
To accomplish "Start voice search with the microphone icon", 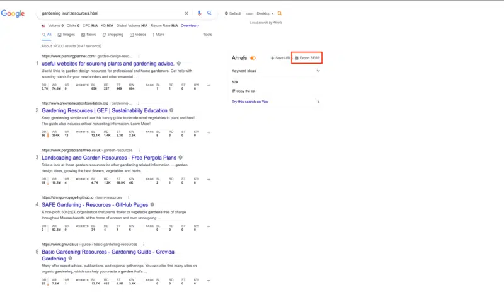I will pos(199,13).
